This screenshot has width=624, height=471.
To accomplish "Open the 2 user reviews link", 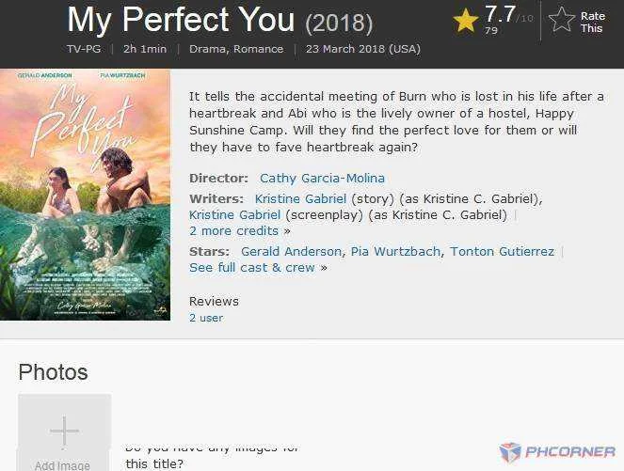I will (x=206, y=318).
